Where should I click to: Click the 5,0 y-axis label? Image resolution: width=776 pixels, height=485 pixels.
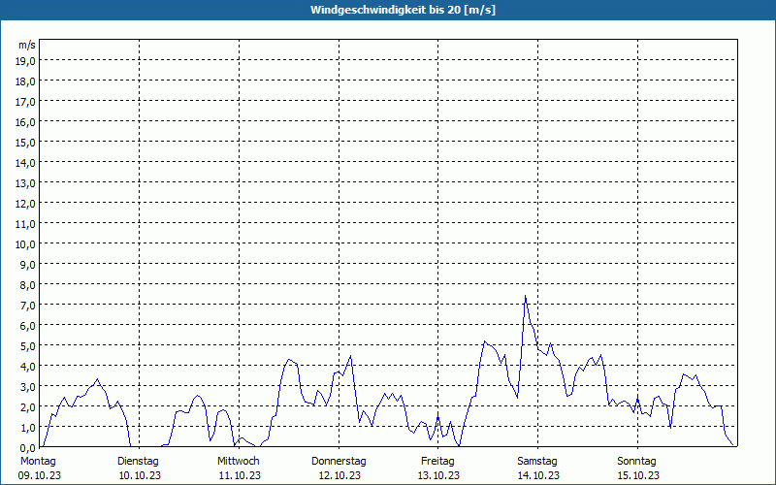point(26,345)
